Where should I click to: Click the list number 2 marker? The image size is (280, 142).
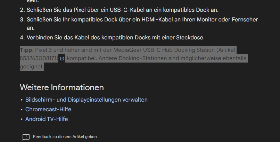coord(22,10)
